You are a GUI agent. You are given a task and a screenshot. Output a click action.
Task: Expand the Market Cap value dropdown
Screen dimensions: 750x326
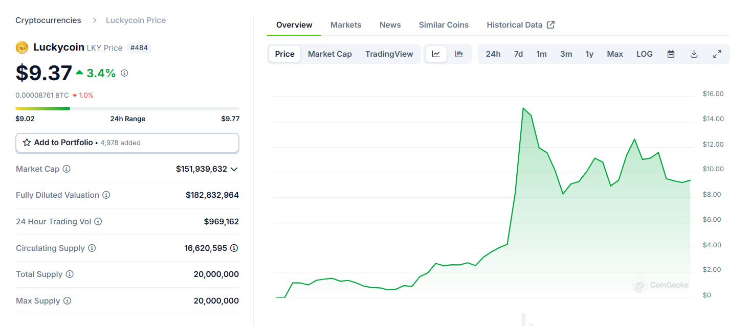click(234, 169)
